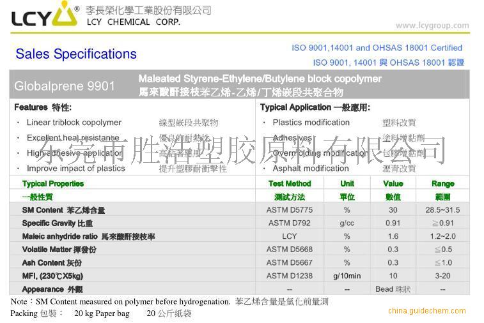Click 'ISO 9001,14001 and OHSAS 18001 Certified'
The image size is (484, 323).
pos(377,48)
